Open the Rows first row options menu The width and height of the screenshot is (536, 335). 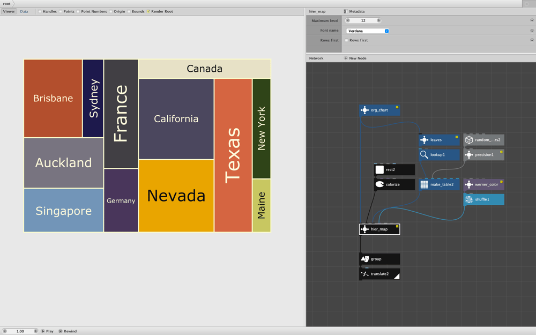coord(532,40)
